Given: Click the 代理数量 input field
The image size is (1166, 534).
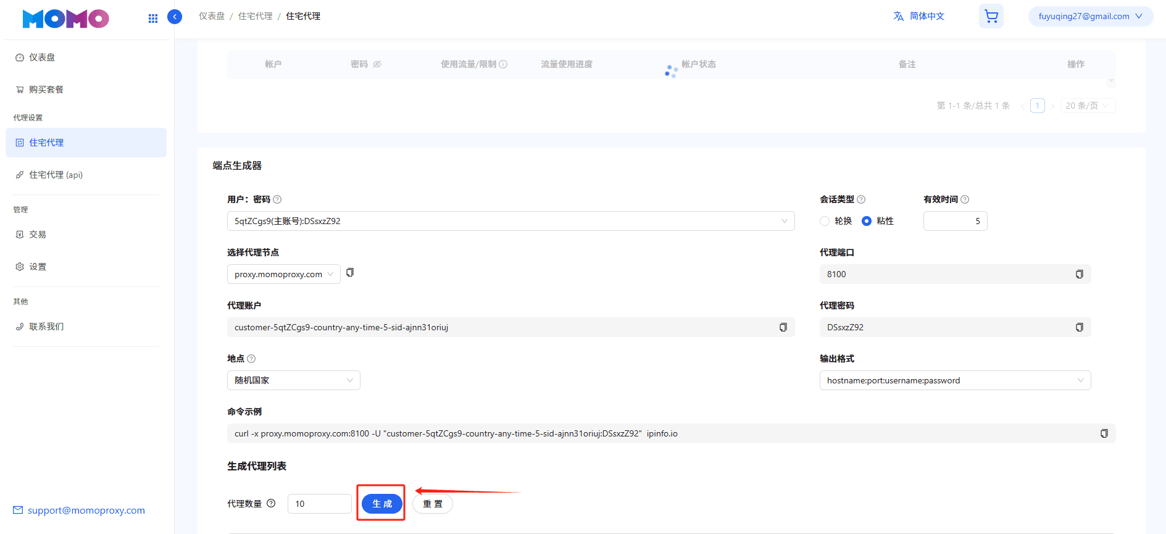Looking at the screenshot, I should [319, 504].
